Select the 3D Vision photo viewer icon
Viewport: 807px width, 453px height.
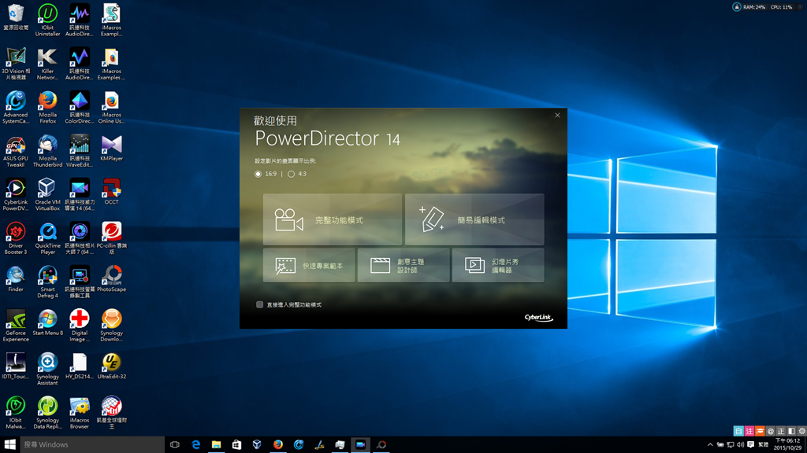pyautogui.click(x=16, y=64)
